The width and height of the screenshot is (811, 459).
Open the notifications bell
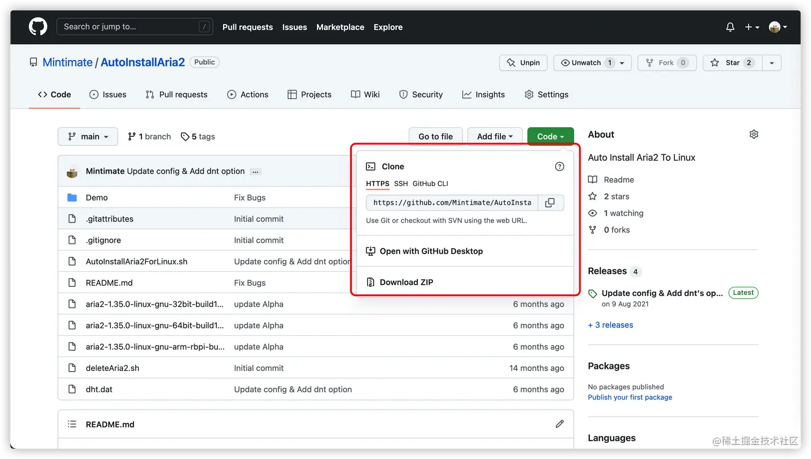coord(730,27)
